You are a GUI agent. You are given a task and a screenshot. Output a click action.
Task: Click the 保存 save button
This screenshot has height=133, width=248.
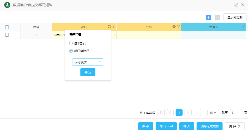[x=146, y=126]
